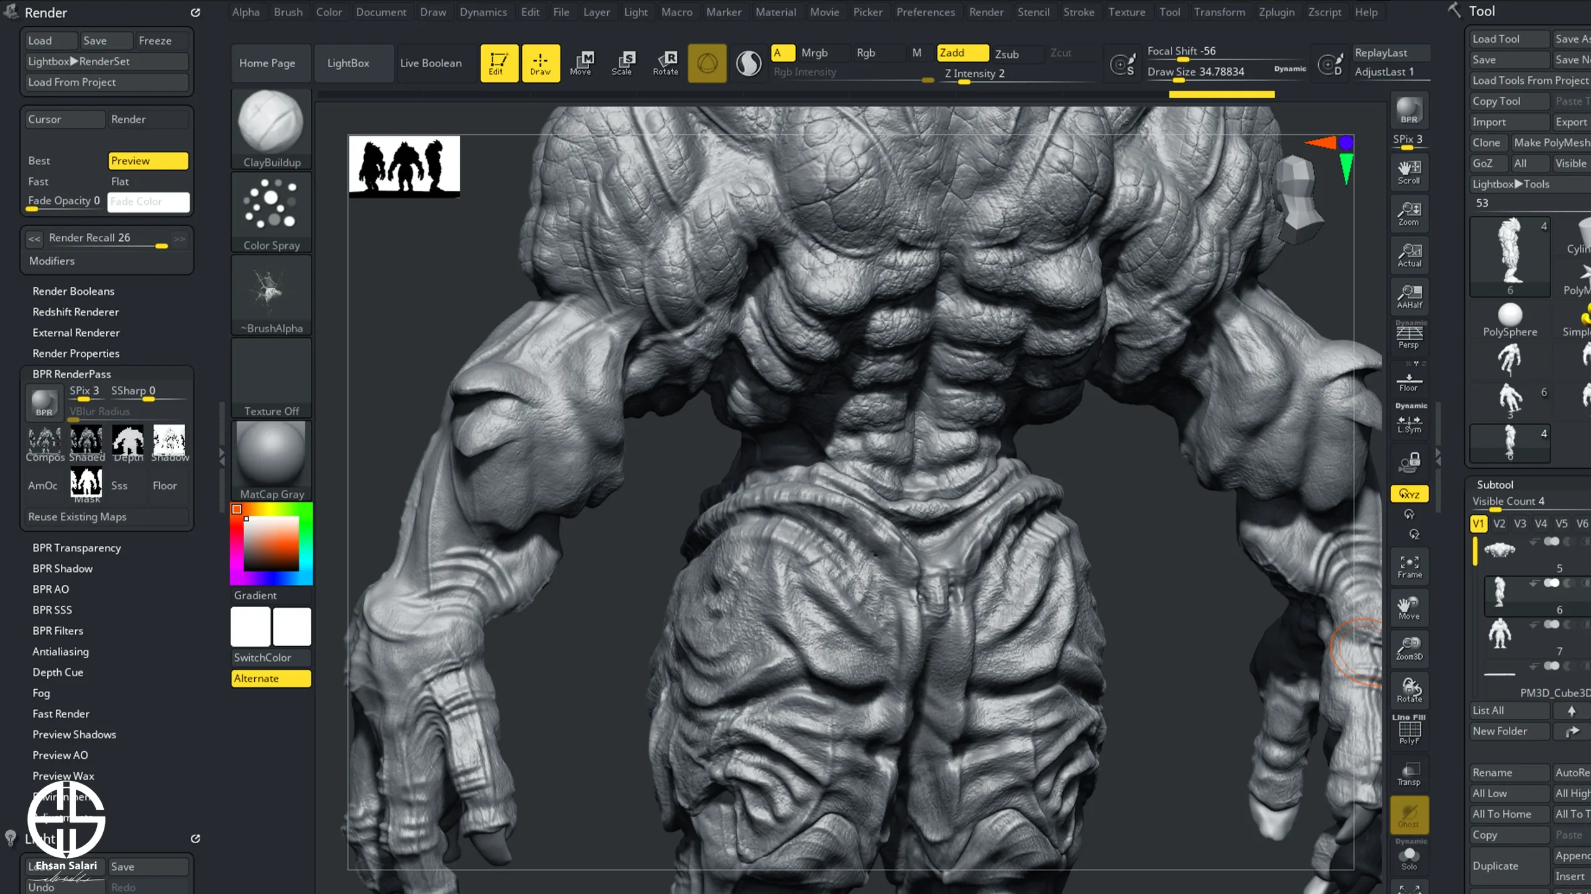Click the Frame view icon
Viewport: 1591px width, 894px height.
[x=1409, y=566]
